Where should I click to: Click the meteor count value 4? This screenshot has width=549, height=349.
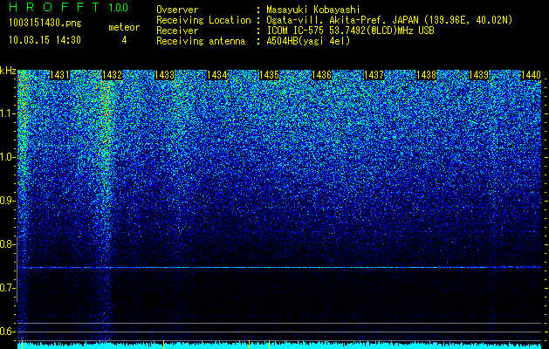pos(124,40)
